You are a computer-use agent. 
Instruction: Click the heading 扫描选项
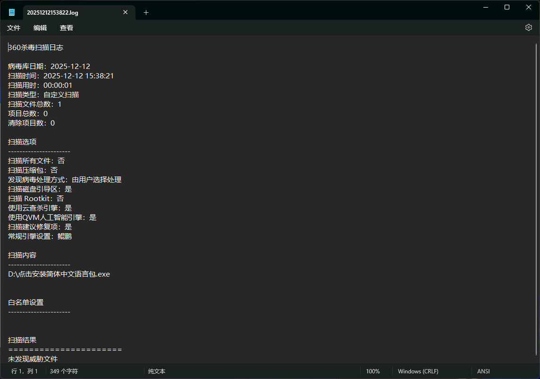(x=22, y=142)
